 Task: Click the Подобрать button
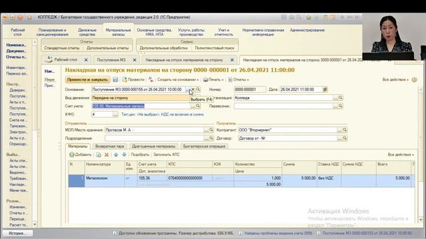[x=140, y=155]
